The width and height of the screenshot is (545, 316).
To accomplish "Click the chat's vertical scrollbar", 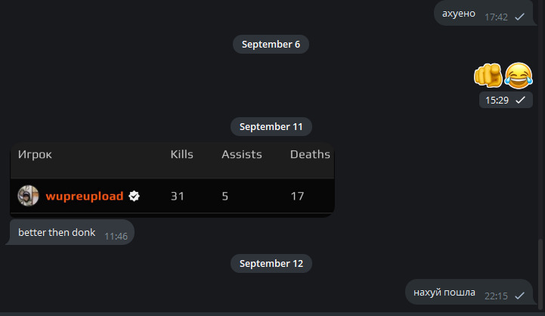I will pos(540,274).
